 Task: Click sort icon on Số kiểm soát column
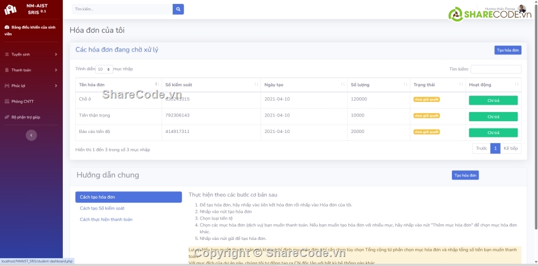[255, 84]
